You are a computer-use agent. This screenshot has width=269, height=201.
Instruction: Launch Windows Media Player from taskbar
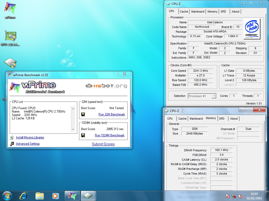pos(55,196)
